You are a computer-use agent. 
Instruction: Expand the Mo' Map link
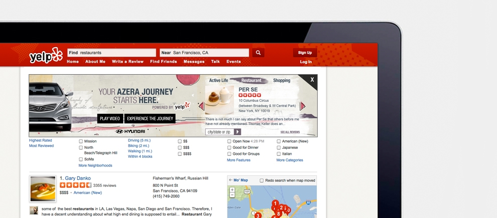coord(240,180)
